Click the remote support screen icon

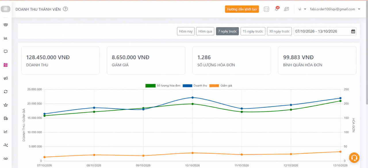[x=286, y=9]
